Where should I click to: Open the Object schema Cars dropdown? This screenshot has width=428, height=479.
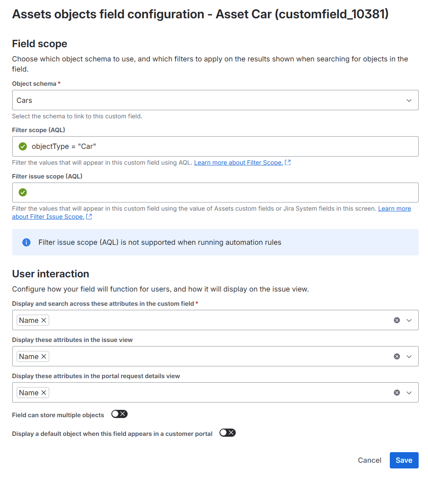(x=215, y=100)
